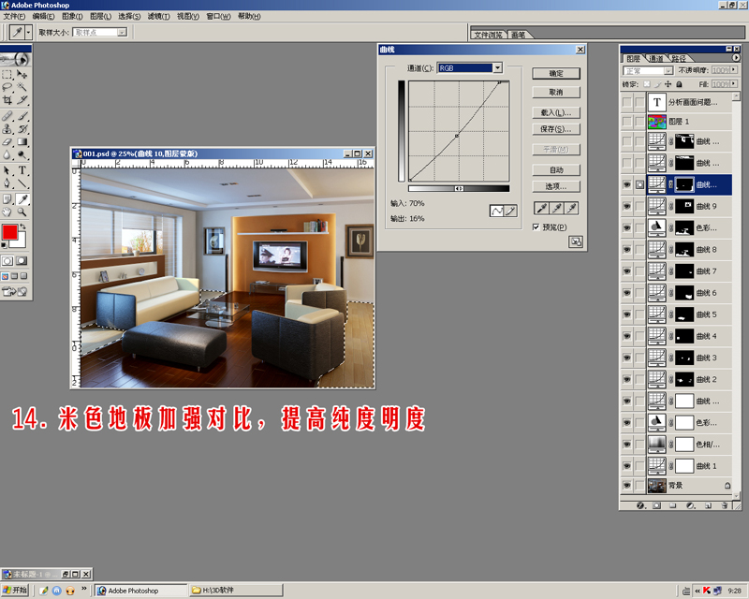
Task: Select the Blur tool
Action: coord(7,154)
